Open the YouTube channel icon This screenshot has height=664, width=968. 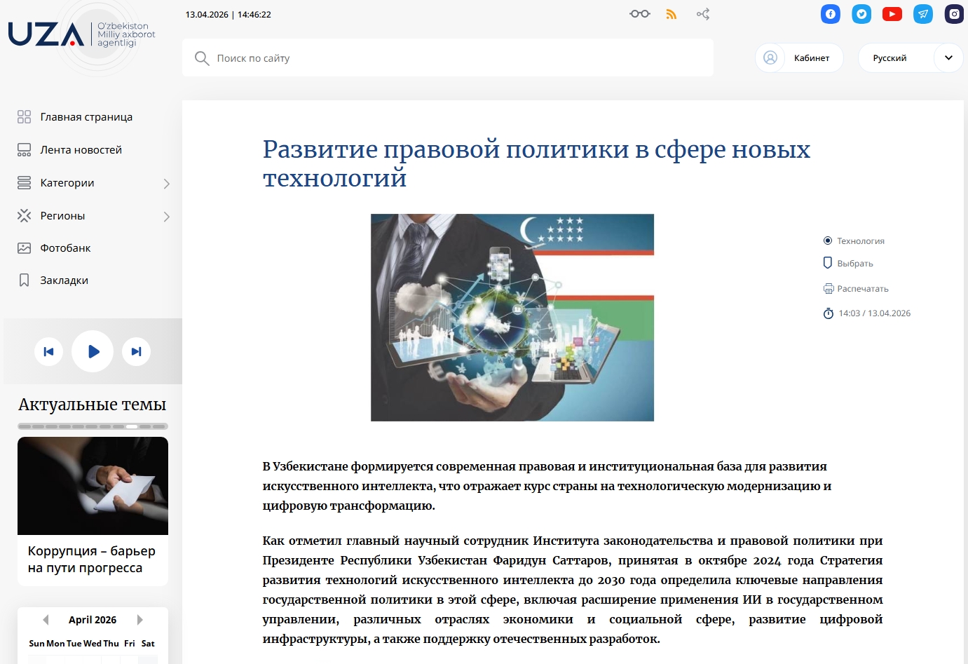(892, 14)
